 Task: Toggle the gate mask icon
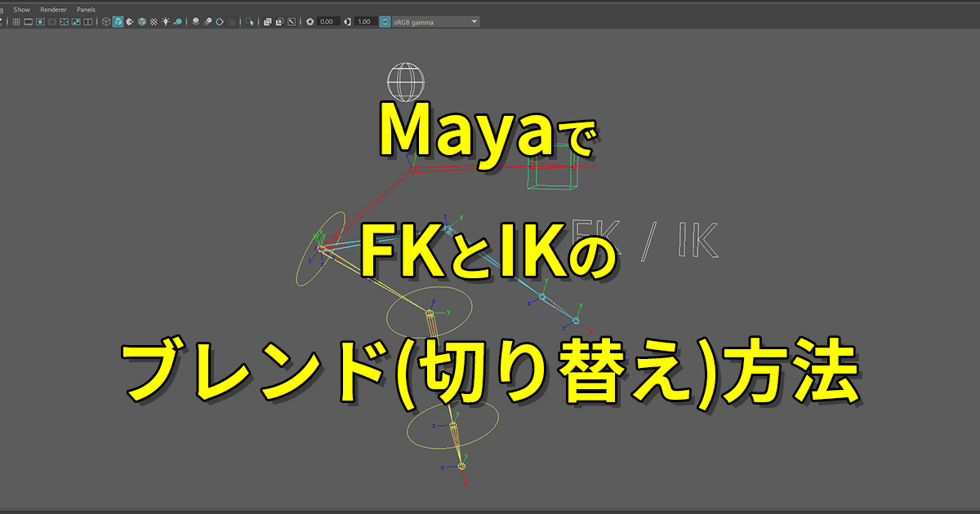click(x=52, y=21)
